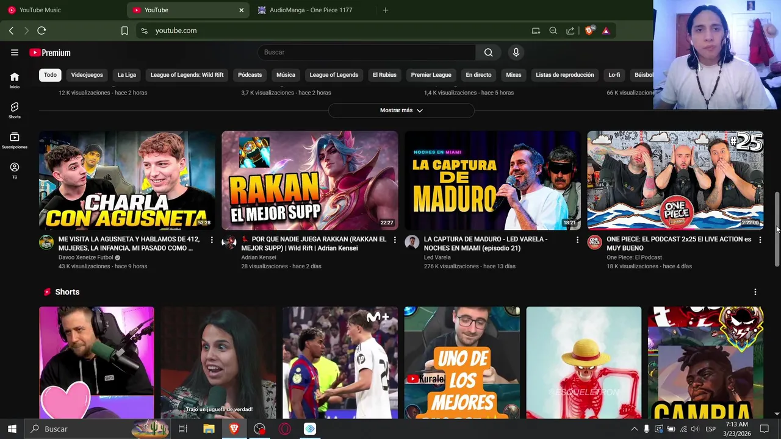Select the Música filter chip
The width and height of the screenshot is (781, 439).
pyautogui.click(x=286, y=75)
